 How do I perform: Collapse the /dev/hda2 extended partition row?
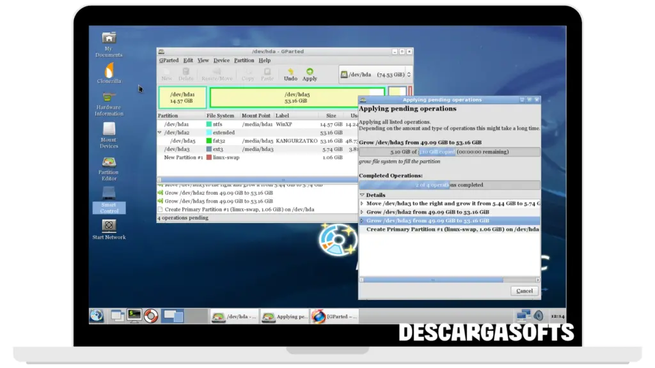[x=159, y=132]
